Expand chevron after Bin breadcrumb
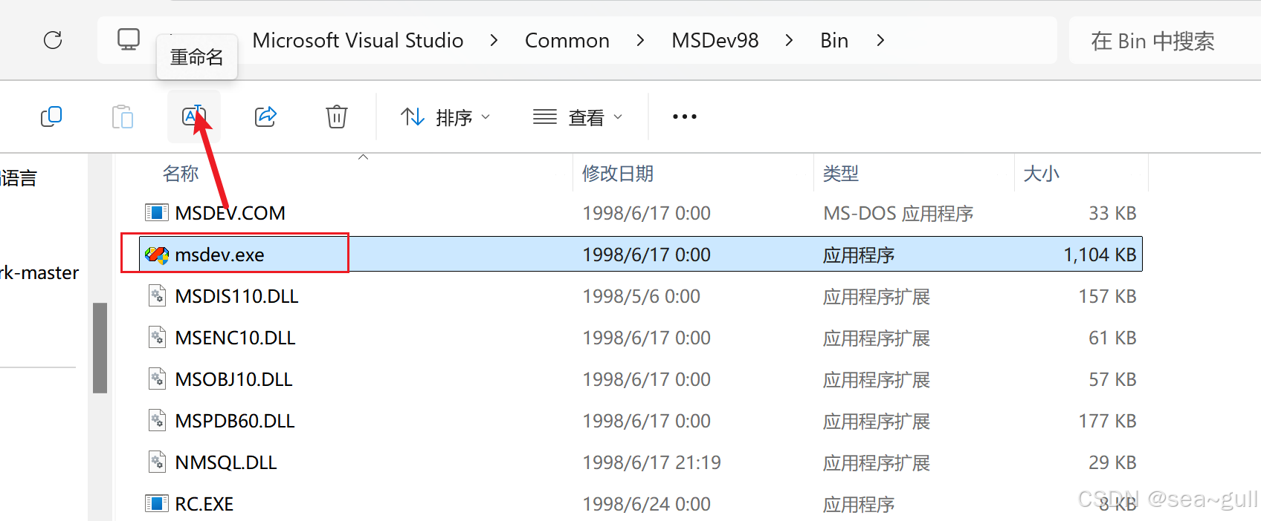Viewport: 1261px width, 521px height. tap(880, 40)
